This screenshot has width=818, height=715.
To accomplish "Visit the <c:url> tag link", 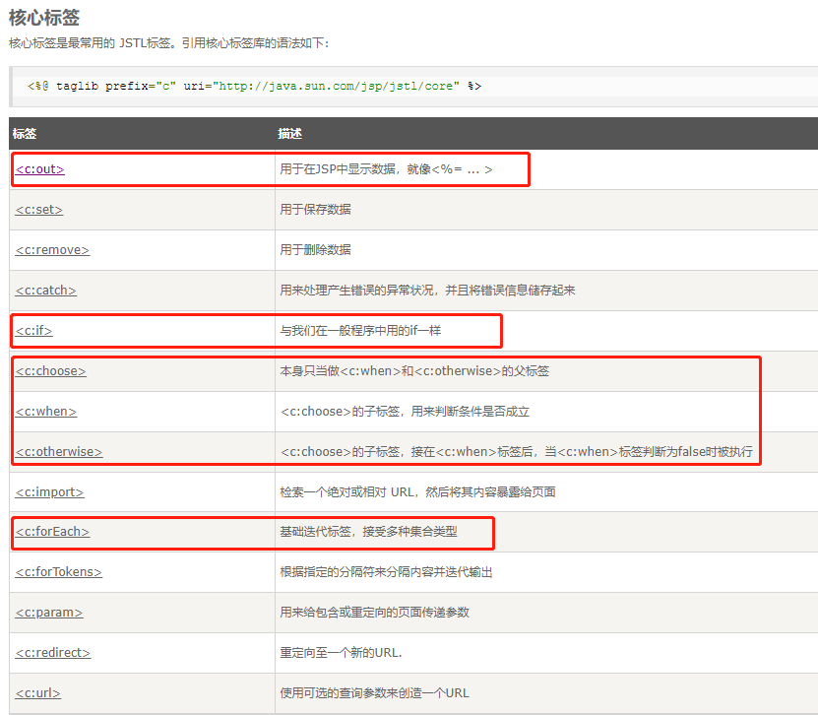I will pos(38,693).
